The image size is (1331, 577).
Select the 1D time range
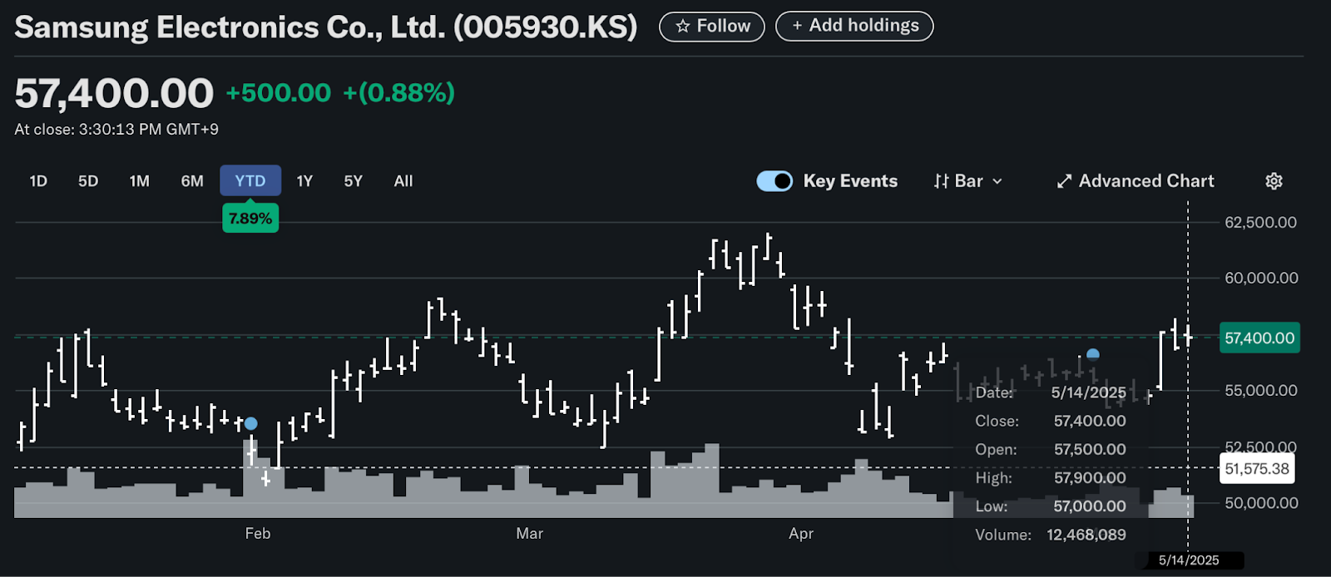[38, 181]
